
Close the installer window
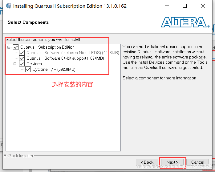click(x=203, y=6)
